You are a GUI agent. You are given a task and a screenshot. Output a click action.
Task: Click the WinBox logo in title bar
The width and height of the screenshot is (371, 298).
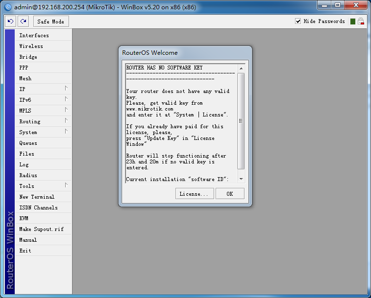[8, 7]
